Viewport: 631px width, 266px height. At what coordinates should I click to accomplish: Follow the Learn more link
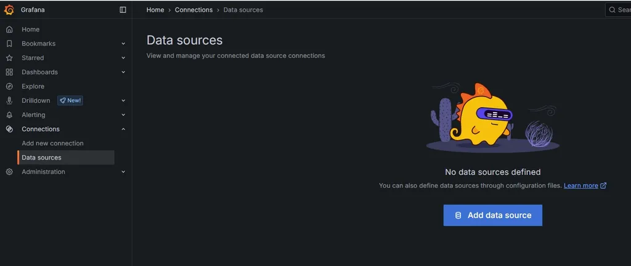point(580,185)
